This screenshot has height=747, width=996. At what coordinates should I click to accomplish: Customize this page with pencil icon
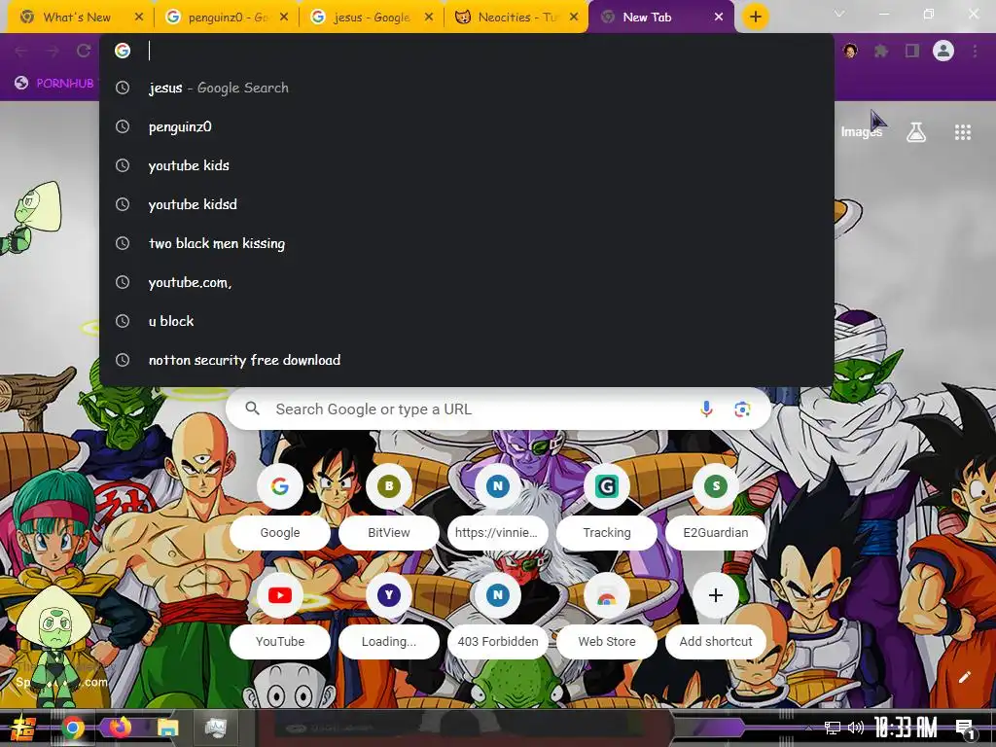964,677
